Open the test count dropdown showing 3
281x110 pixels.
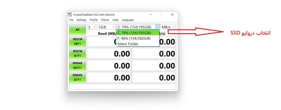(x=91, y=27)
